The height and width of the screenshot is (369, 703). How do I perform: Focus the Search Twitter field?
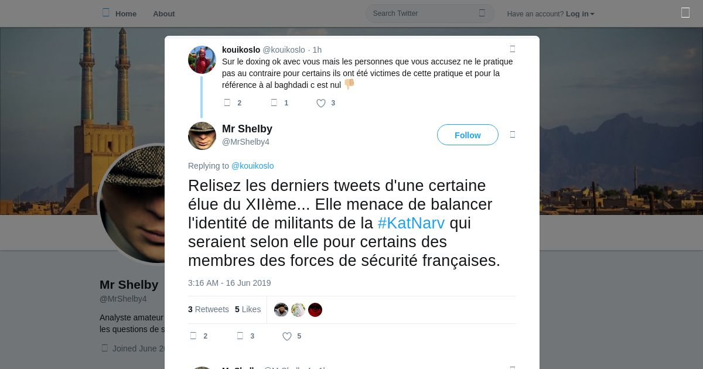click(x=430, y=13)
